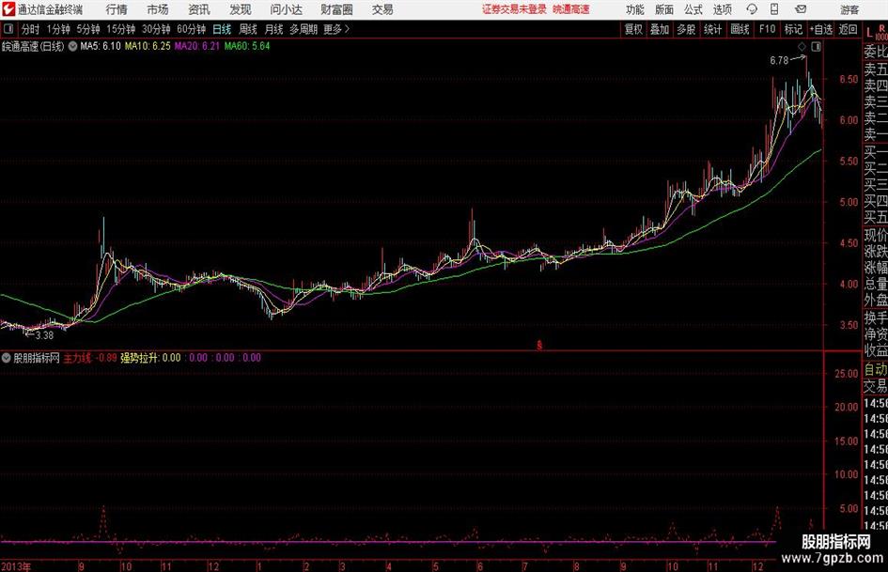Click the F10 company info button
The image size is (888, 572).
768,29
